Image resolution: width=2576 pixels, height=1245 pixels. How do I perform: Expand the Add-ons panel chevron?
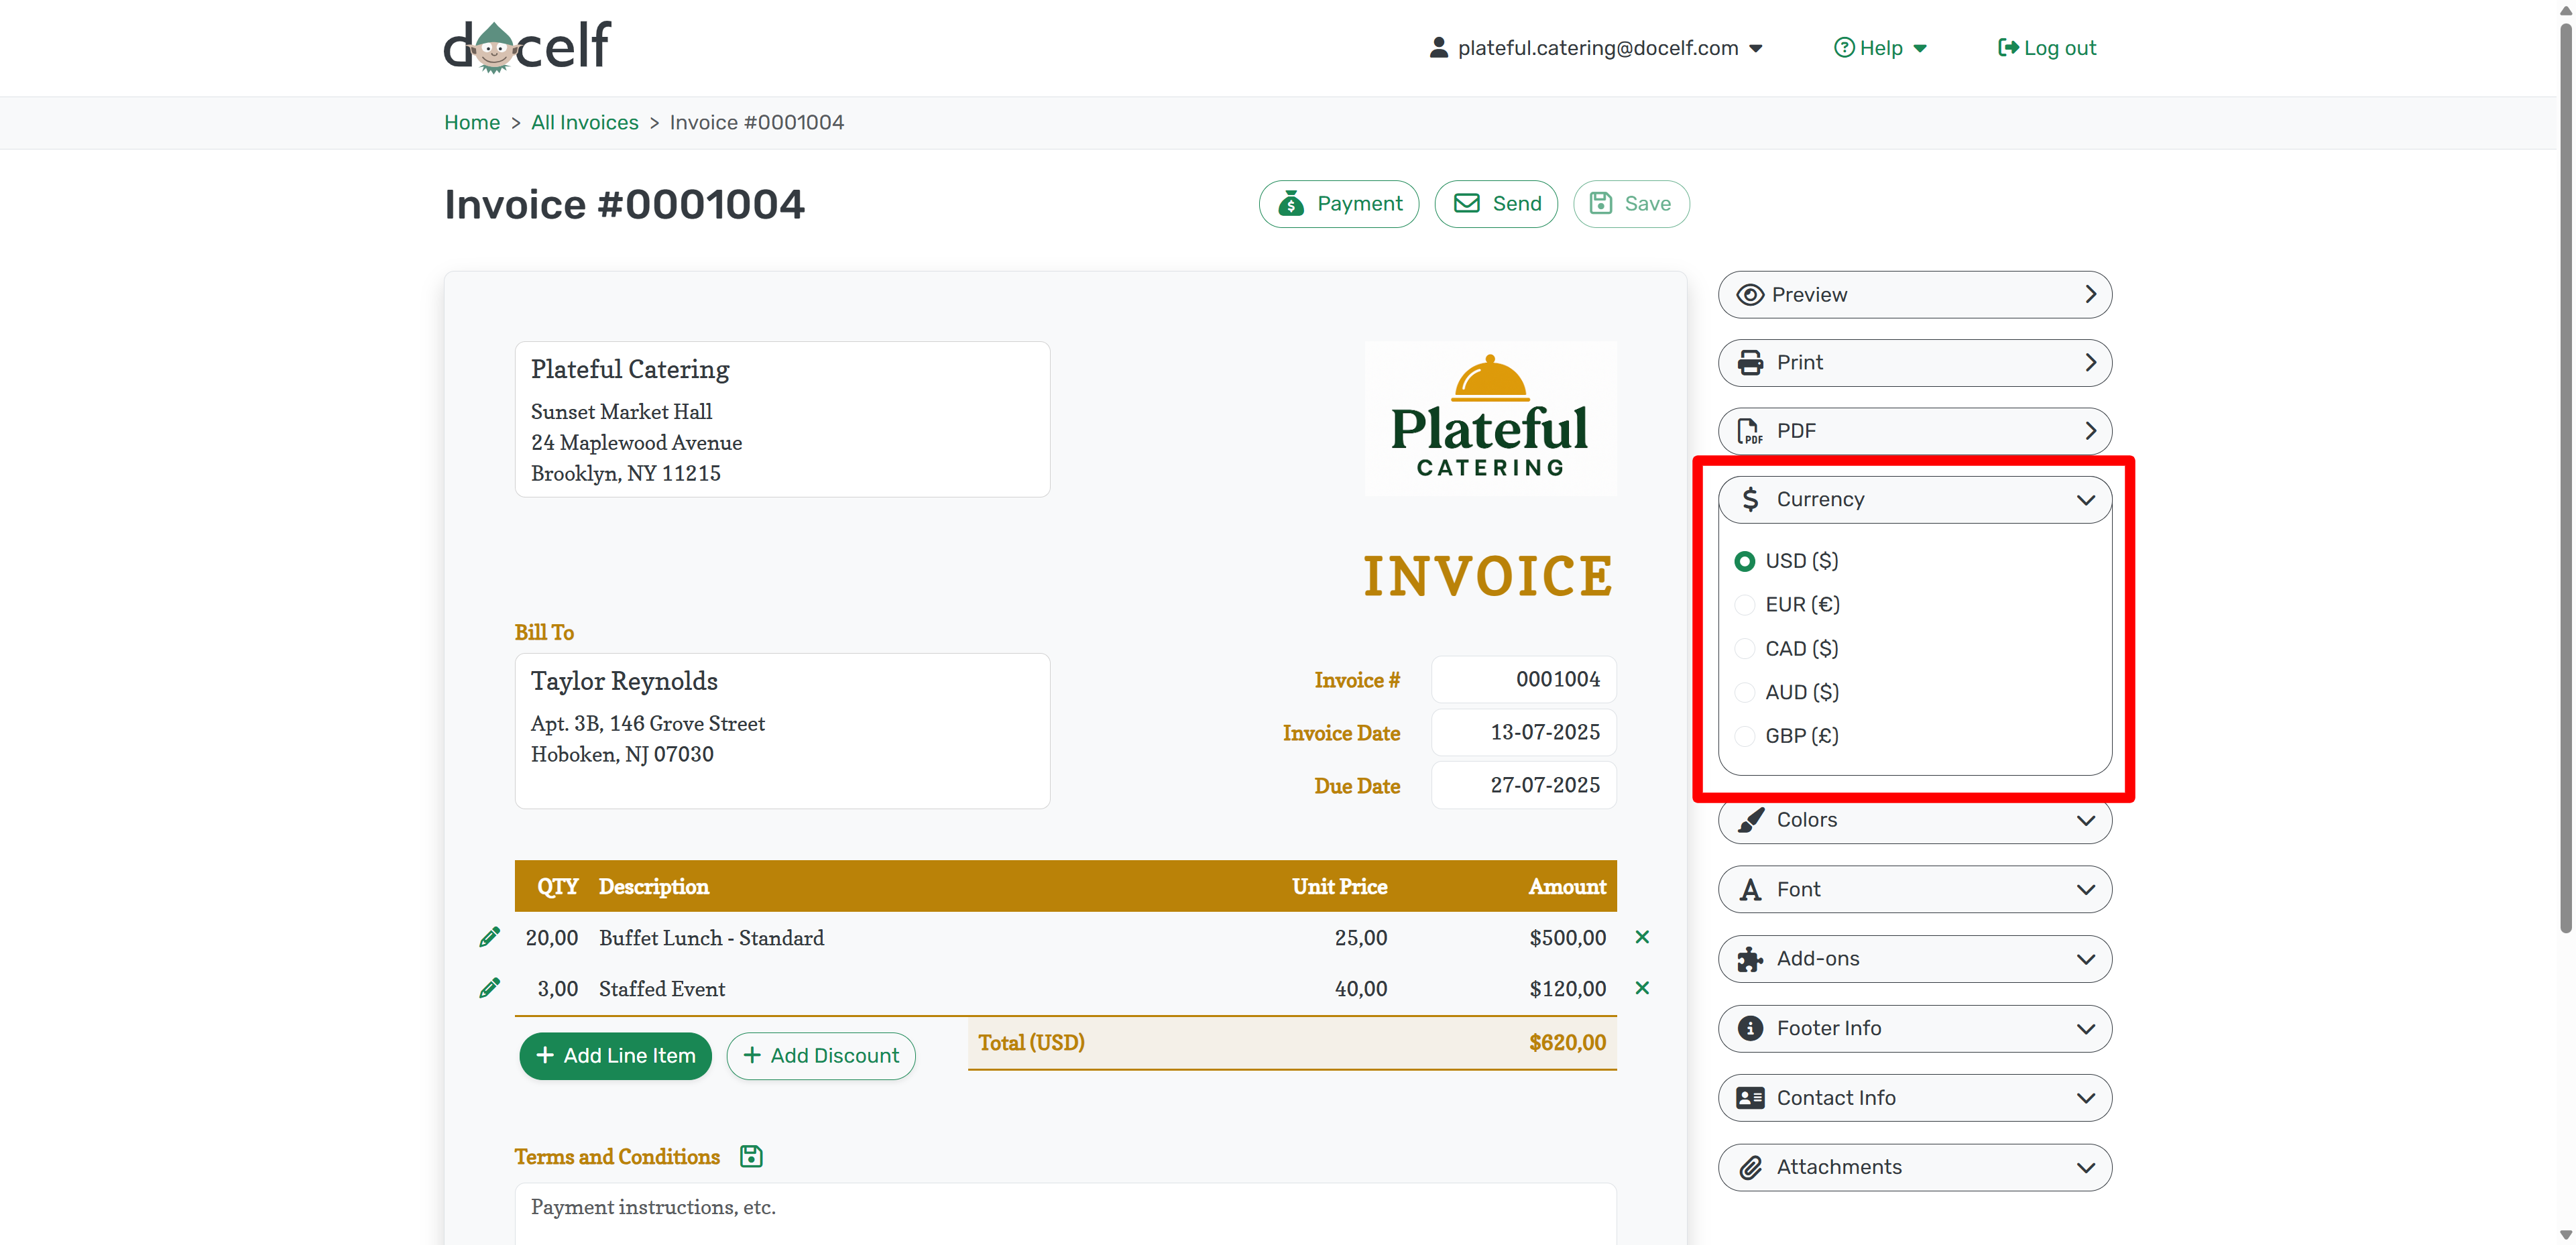2085,959
